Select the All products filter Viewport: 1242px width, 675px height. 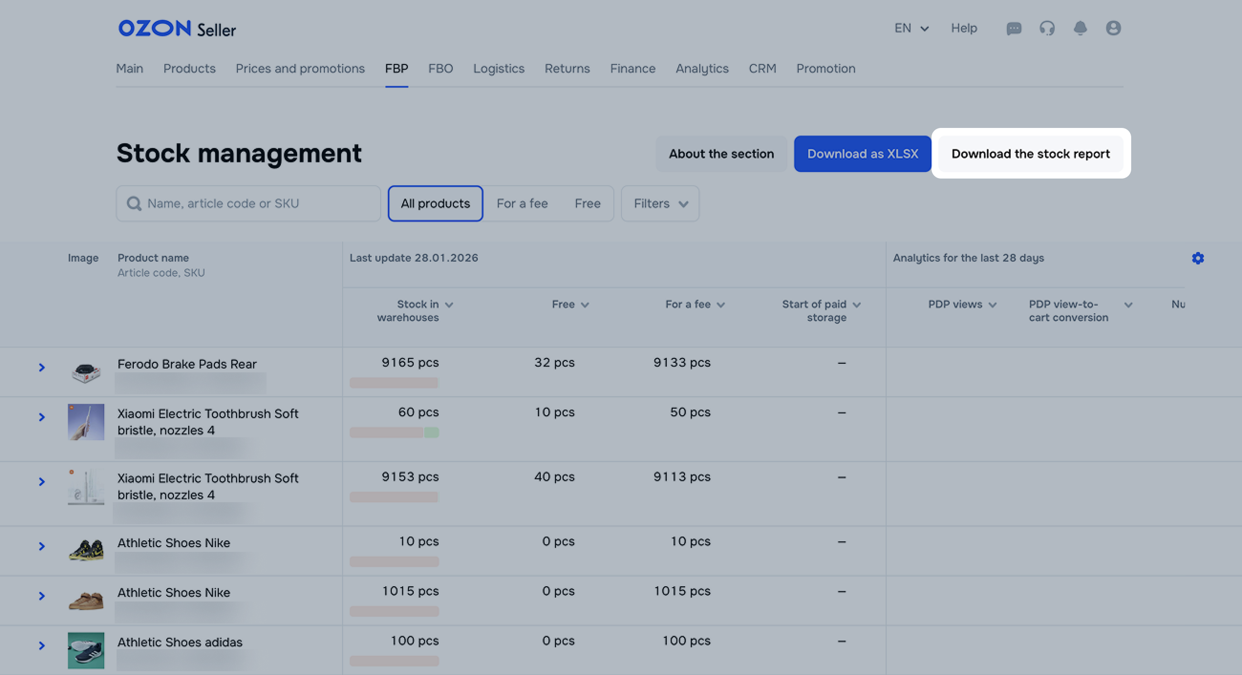tap(435, 203)
